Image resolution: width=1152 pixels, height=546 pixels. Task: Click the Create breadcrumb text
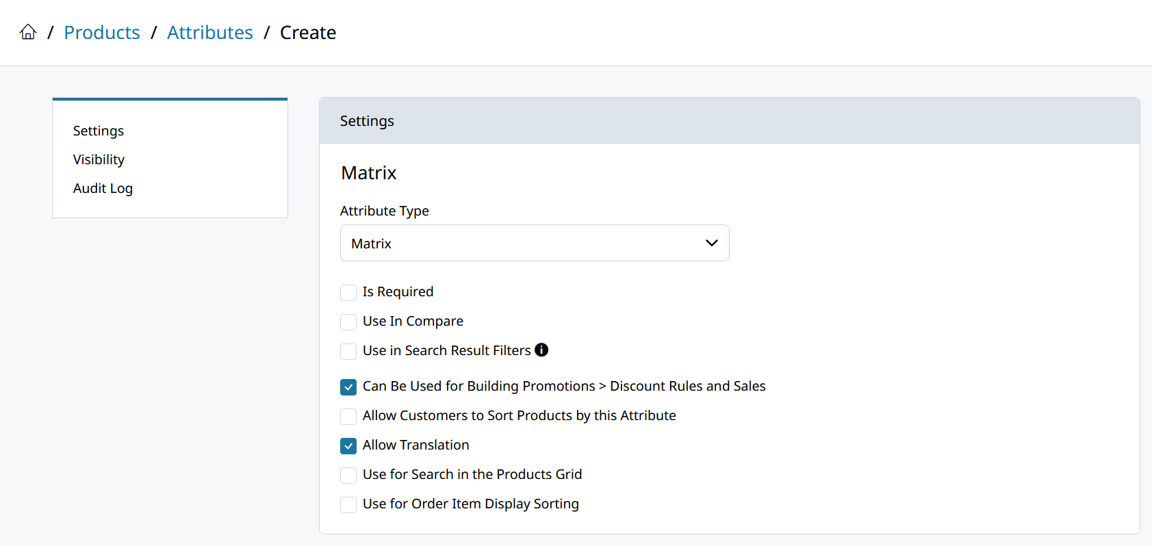pyautogui.click(x=308, y=33)
